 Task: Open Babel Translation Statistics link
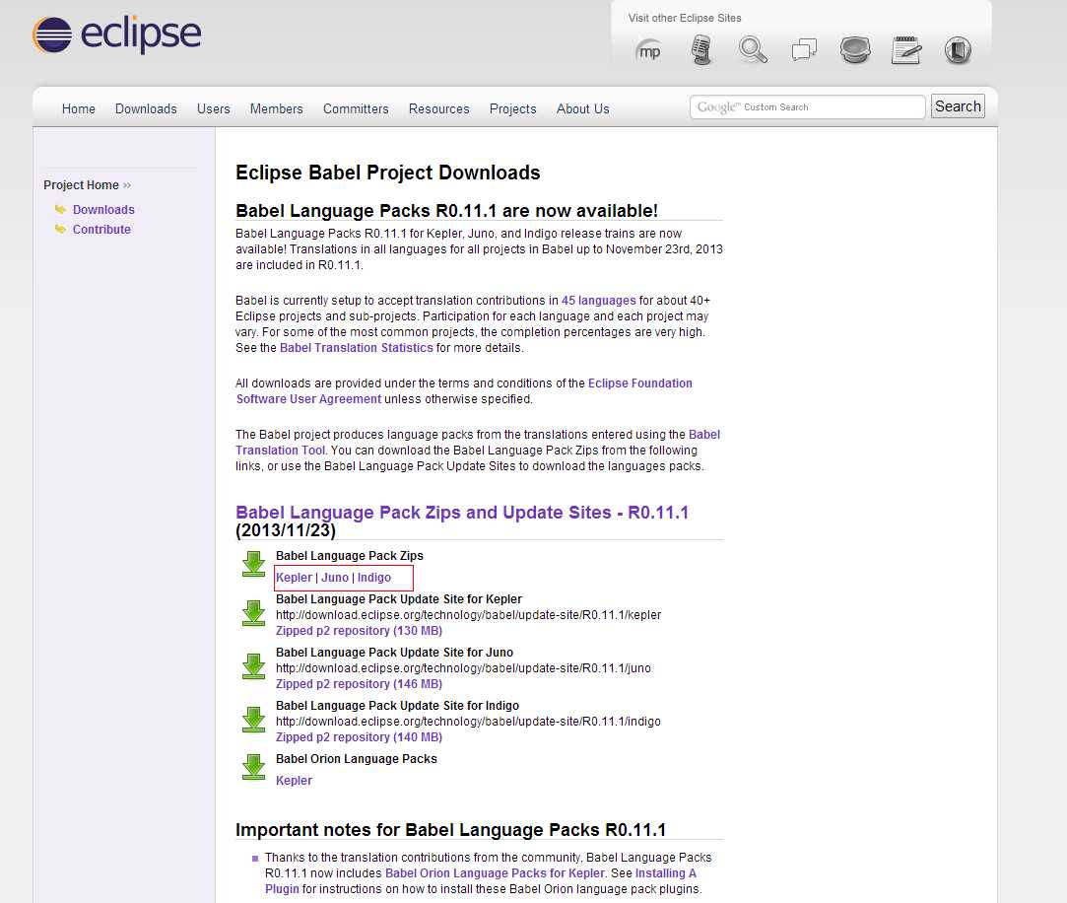click(x=356, y=348)
